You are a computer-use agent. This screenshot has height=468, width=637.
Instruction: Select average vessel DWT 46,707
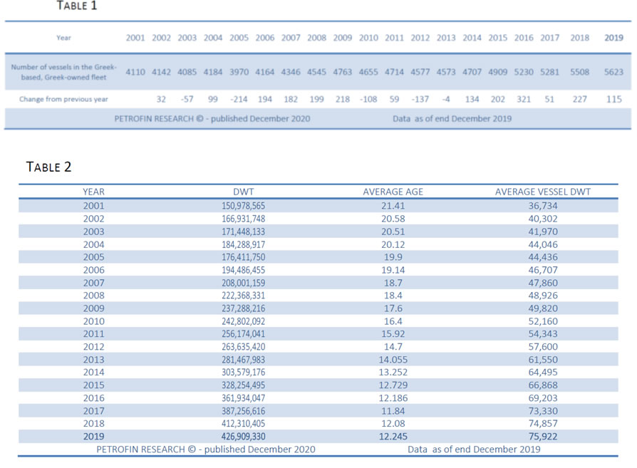click(543, 270)
